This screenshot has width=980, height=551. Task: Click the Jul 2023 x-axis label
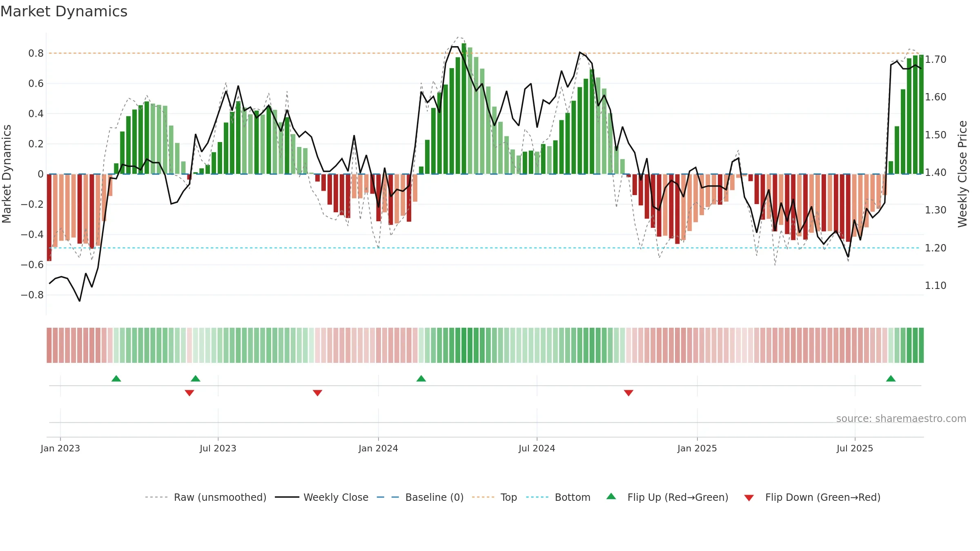pyautogui.click(x=218, y=448)
